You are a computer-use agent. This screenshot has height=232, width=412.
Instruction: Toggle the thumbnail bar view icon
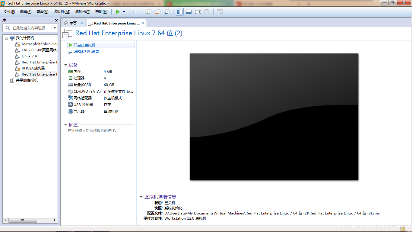tap(189, 12)
